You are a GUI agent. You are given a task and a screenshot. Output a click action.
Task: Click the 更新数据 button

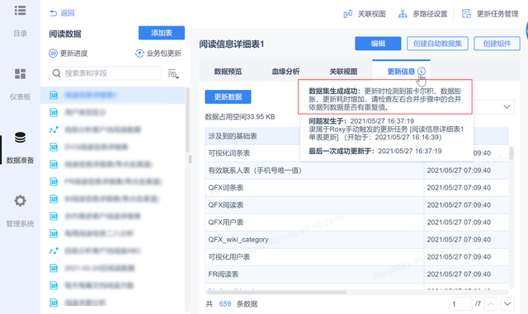[x=228, y=97]
